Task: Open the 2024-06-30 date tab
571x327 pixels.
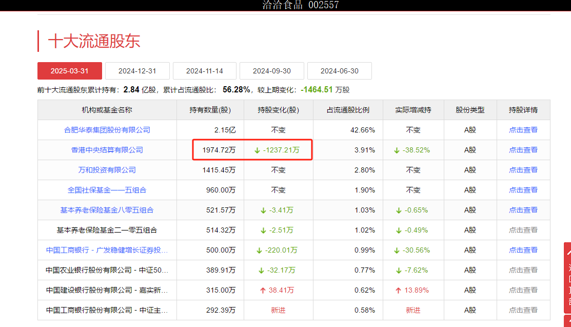Action: [340, 71]
